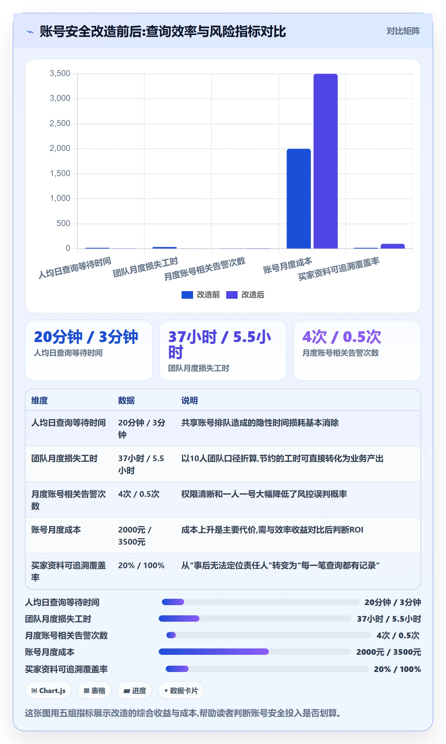Click the 对比矩阵 label in the header
Screen dimensions: 446x744
[x=403, y=31]
